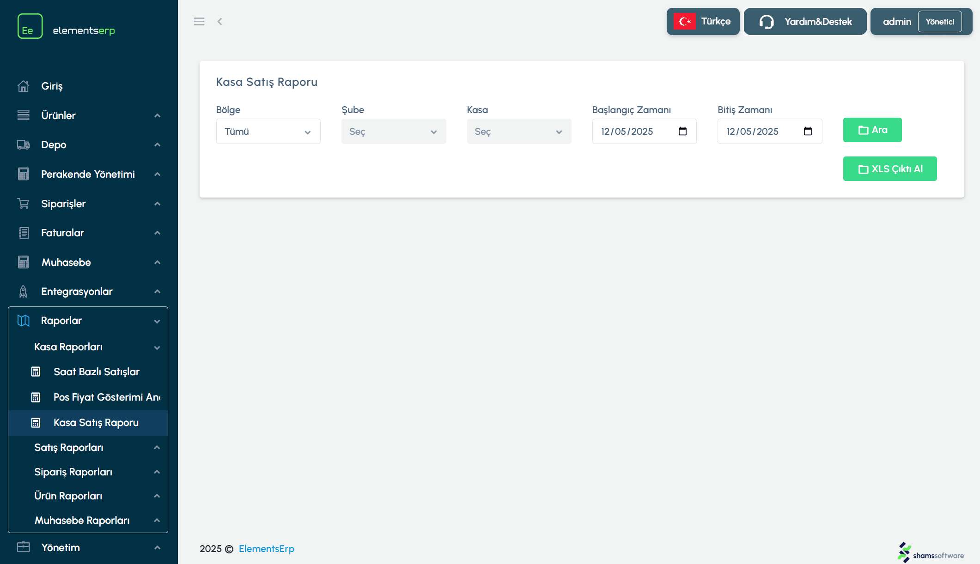
Task: Click the Ara search button
Action: pos(872,130)
